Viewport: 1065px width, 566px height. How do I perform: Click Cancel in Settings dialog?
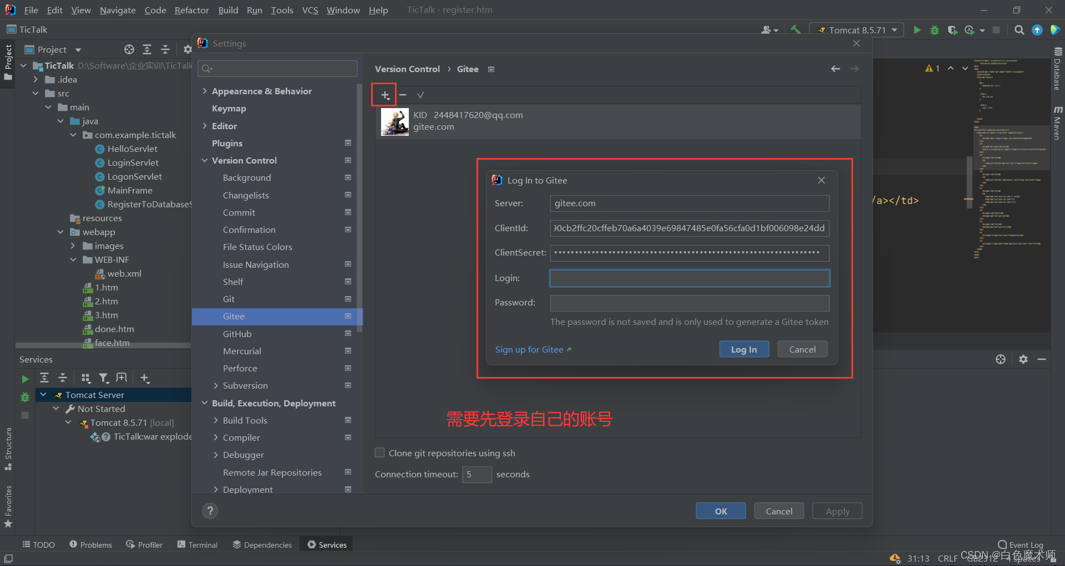pyautogui.click(x=779, y=511)
